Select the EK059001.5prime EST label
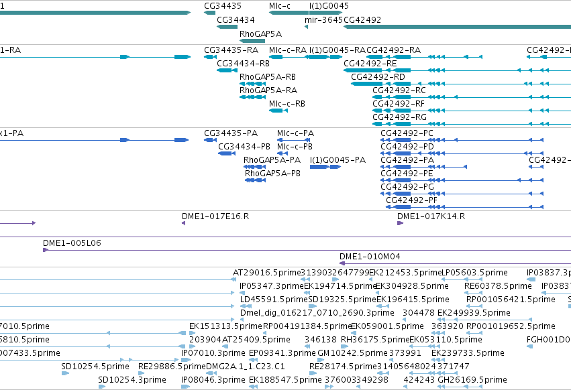This screenshot has height=390, width=571. (387, 326)
